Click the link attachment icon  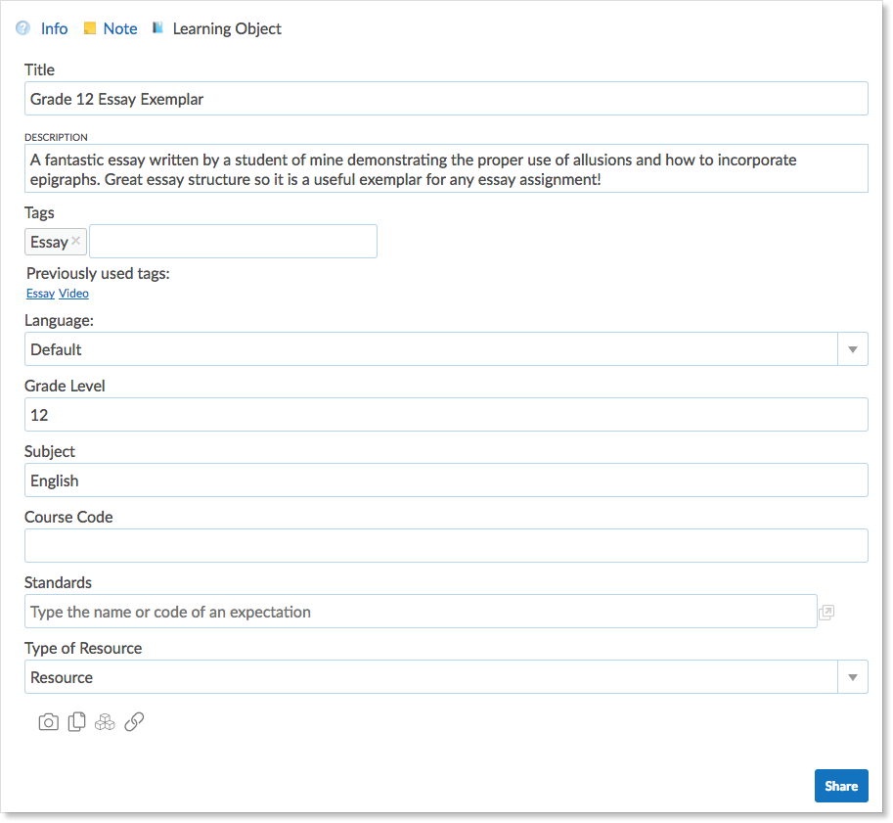click(x=134, y=721)
